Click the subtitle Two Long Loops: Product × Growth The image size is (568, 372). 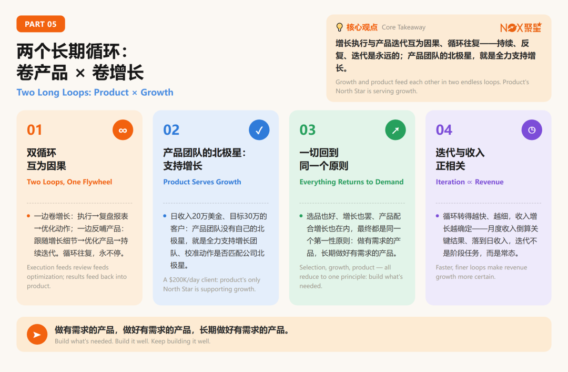click(x=95, y=93)
